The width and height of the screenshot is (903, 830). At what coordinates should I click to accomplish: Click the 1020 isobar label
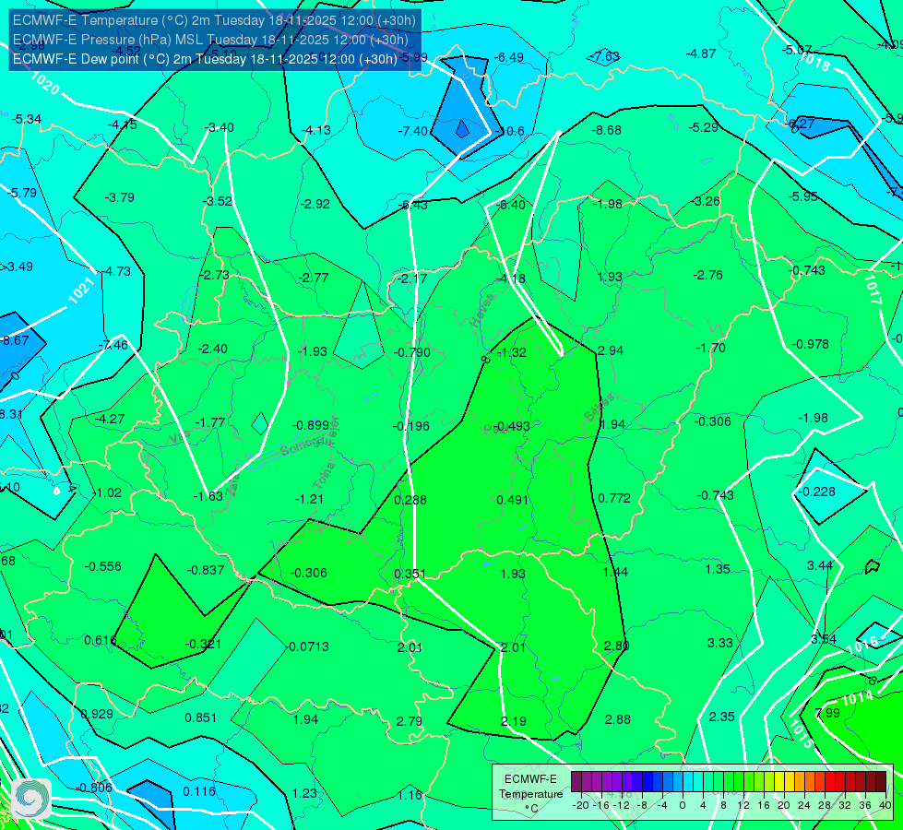pos(45,84)
